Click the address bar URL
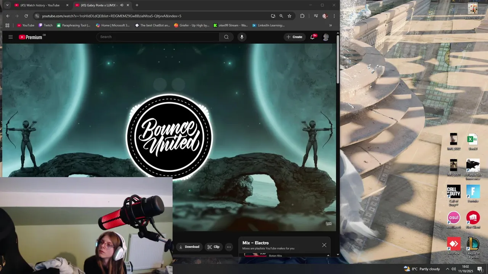 112,16
